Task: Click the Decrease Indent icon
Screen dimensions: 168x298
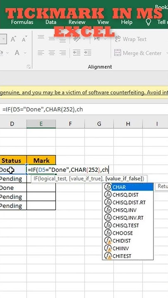Action: coord(77,53)
